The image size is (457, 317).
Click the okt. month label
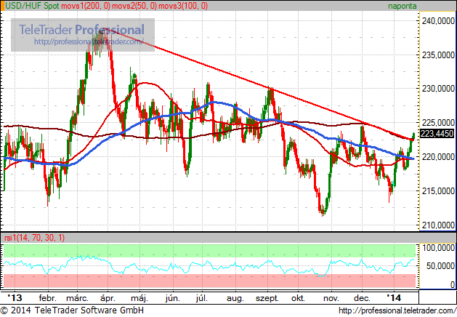pyautogui.click(x=298, y=298)
